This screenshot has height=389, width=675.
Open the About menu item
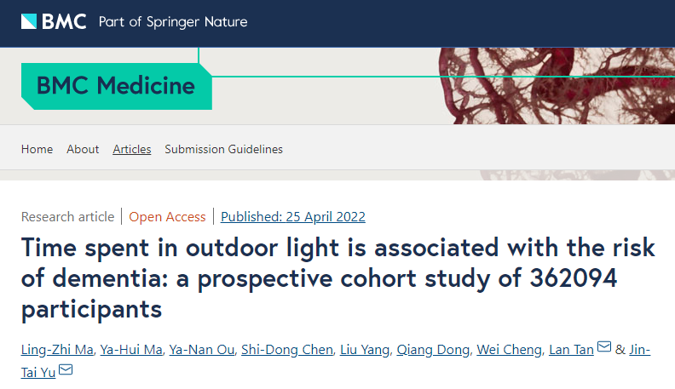click(83, 149)
